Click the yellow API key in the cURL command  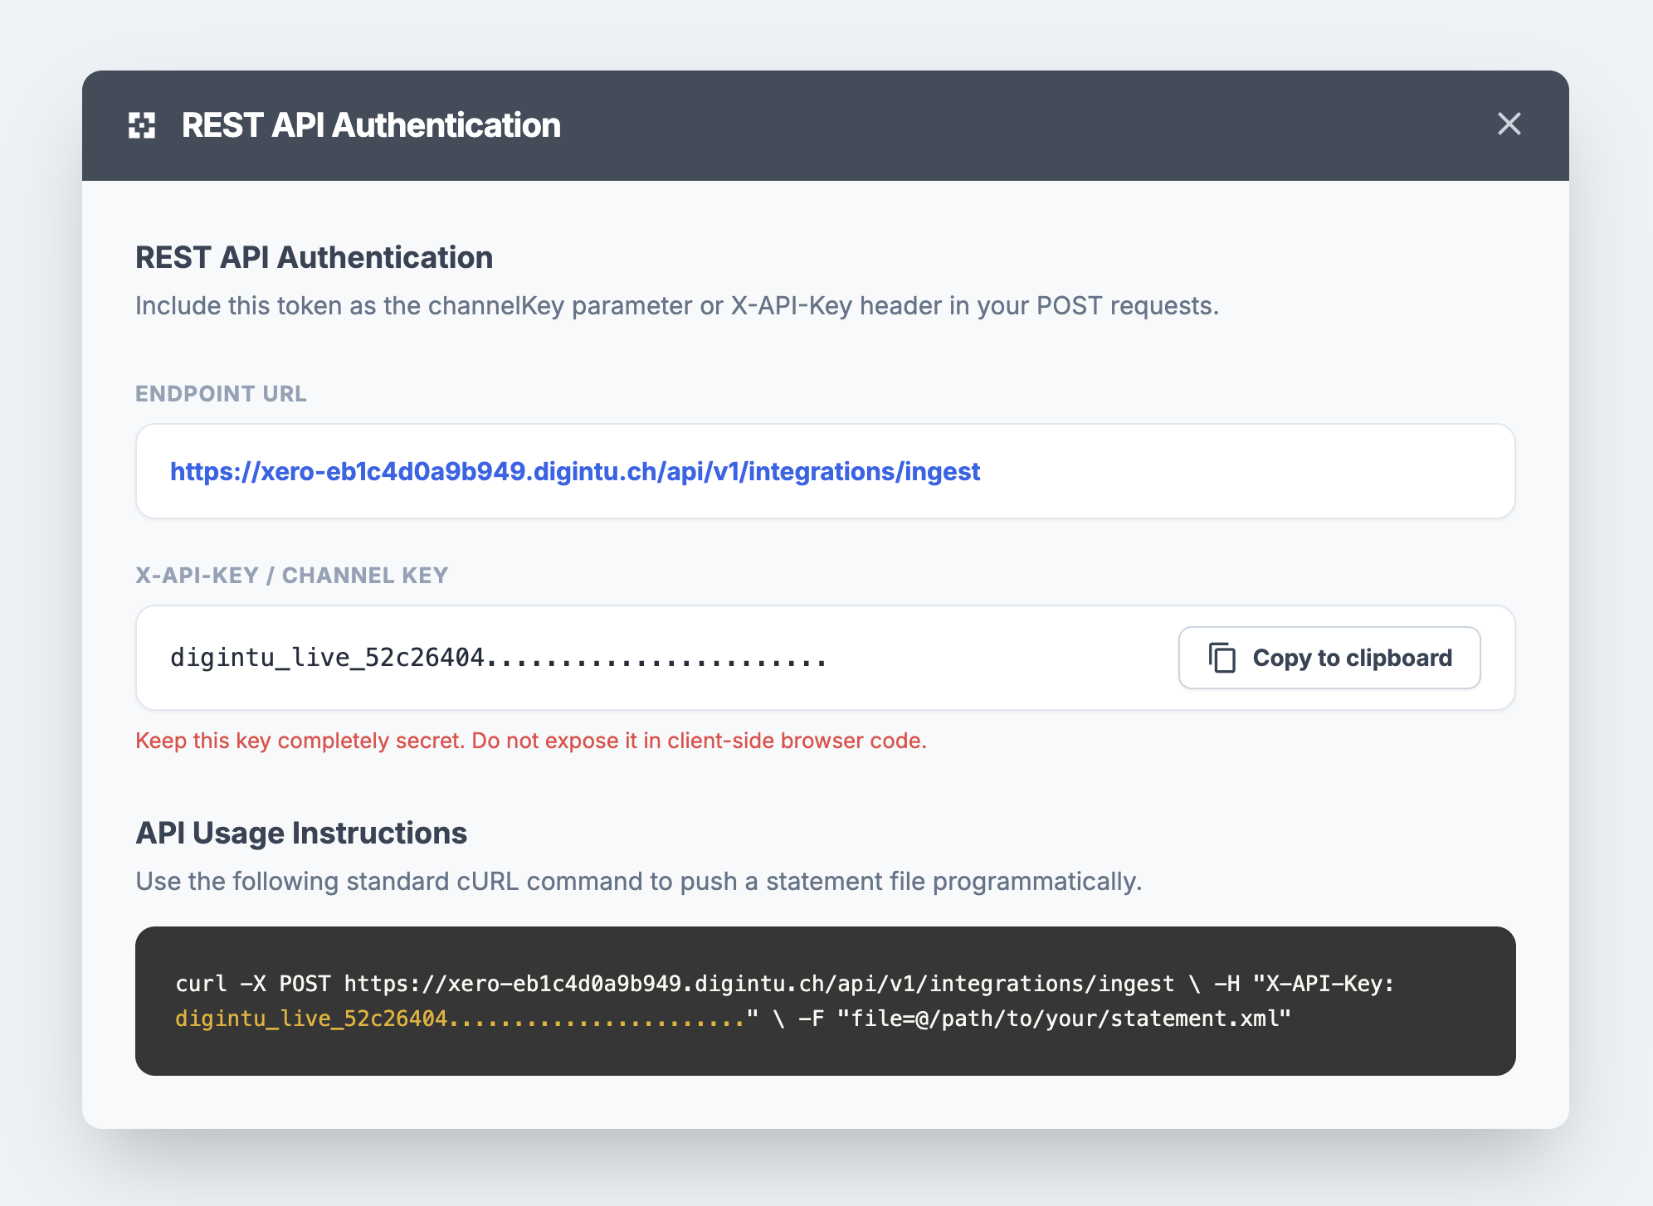(461, 1019)
